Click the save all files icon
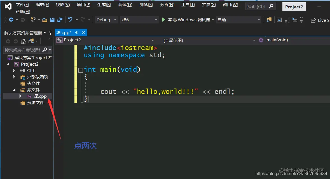Viewport: 330px width, 179px height. pos(60,20)
